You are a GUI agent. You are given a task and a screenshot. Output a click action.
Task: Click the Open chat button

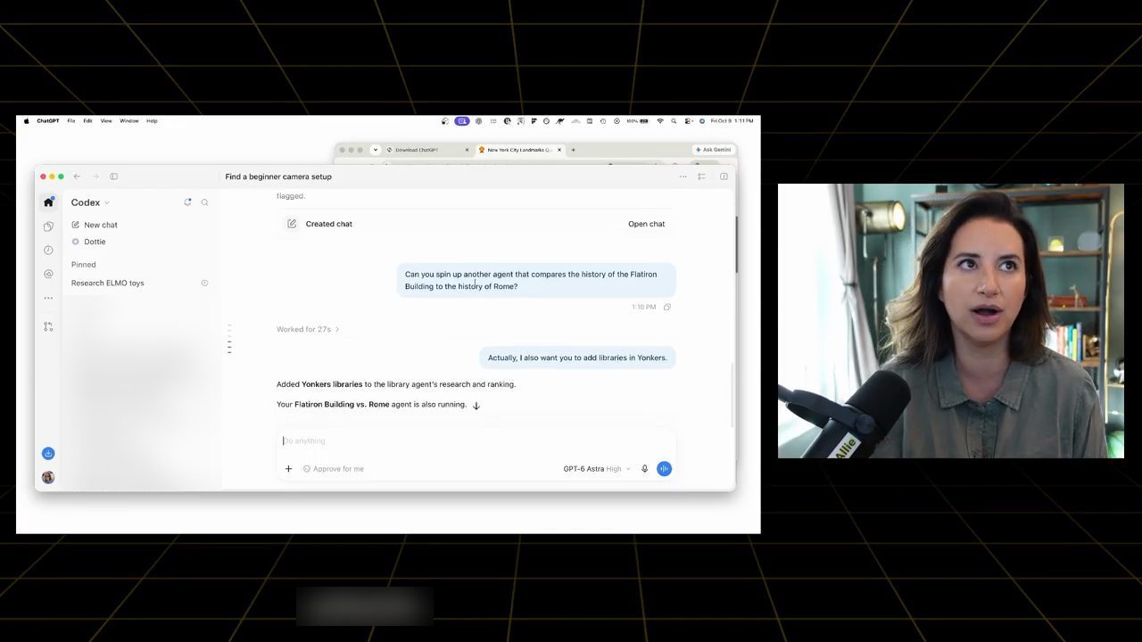[x=646, y=224]
